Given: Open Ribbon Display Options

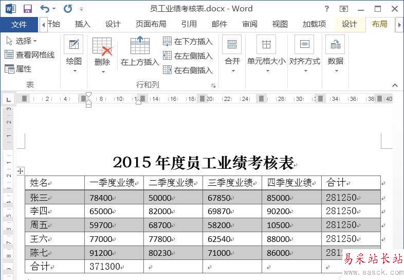Looking at the screenshot, I should click(x=344, y=9).
